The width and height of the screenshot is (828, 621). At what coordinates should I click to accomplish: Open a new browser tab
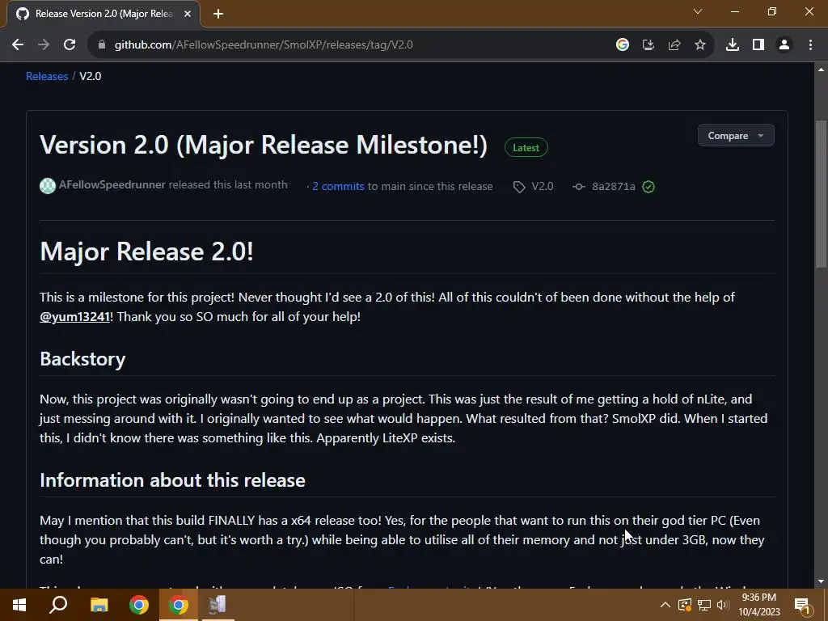tap(218, 15)
